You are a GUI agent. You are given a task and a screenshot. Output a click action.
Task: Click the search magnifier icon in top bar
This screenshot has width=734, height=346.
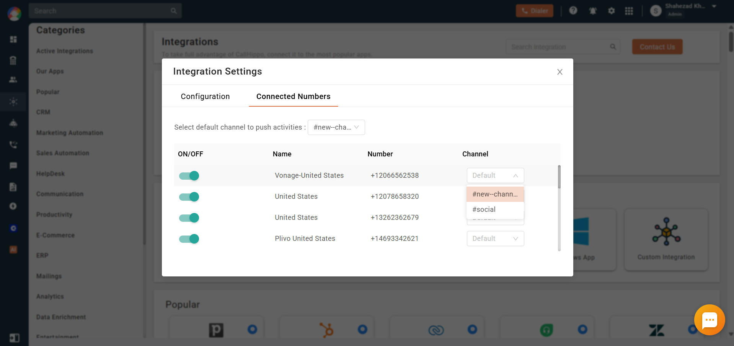pos(174,11)
